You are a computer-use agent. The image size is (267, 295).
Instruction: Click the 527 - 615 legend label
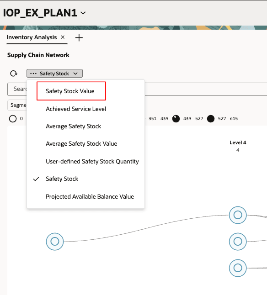[228, 119]
